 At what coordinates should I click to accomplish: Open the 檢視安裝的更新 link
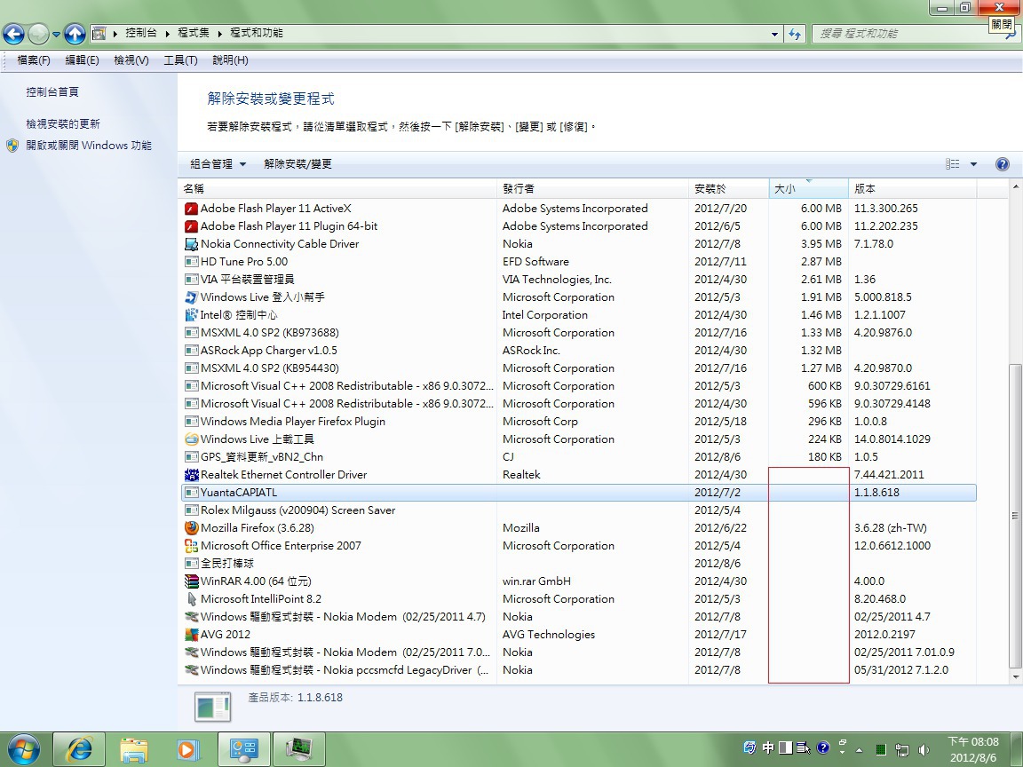pos(63,124)
